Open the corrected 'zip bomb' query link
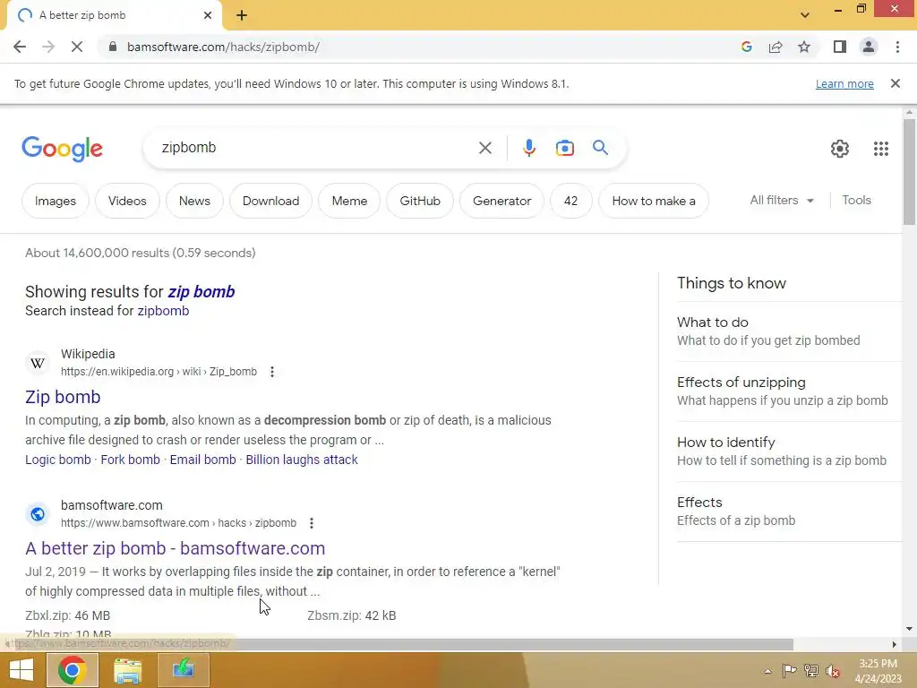Screen dimensions: 917x688 pyautogui.click(x=201, y=291)
